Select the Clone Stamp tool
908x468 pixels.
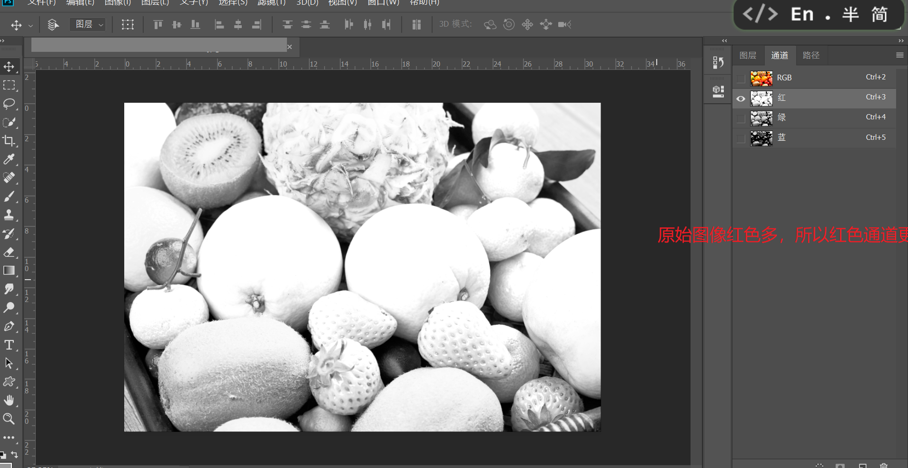click(9, 214)
